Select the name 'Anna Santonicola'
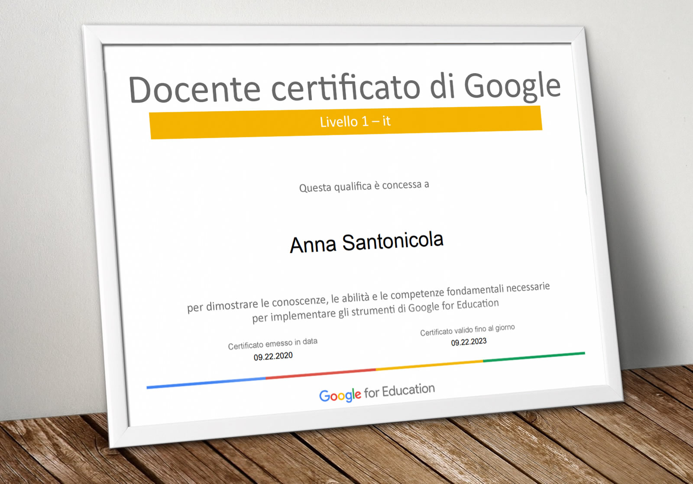Viewport: 693px width, 484px height. 366,242
